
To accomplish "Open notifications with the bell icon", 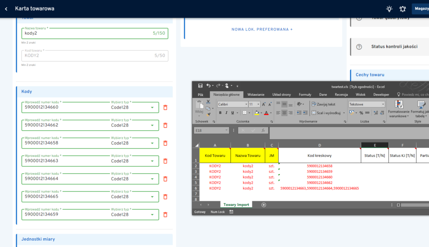I will pyautogui.click(x=403, y=9).
